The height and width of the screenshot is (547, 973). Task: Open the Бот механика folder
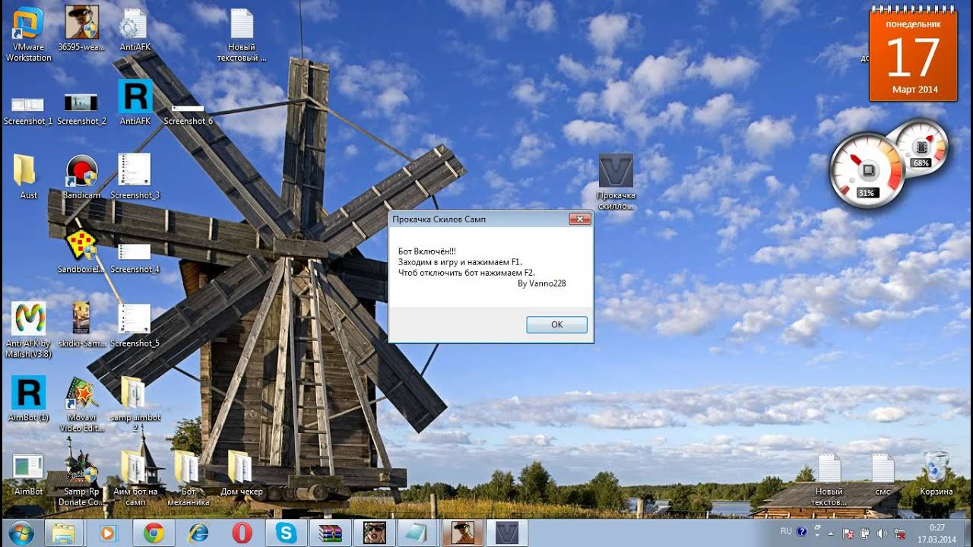click(188, 479)
